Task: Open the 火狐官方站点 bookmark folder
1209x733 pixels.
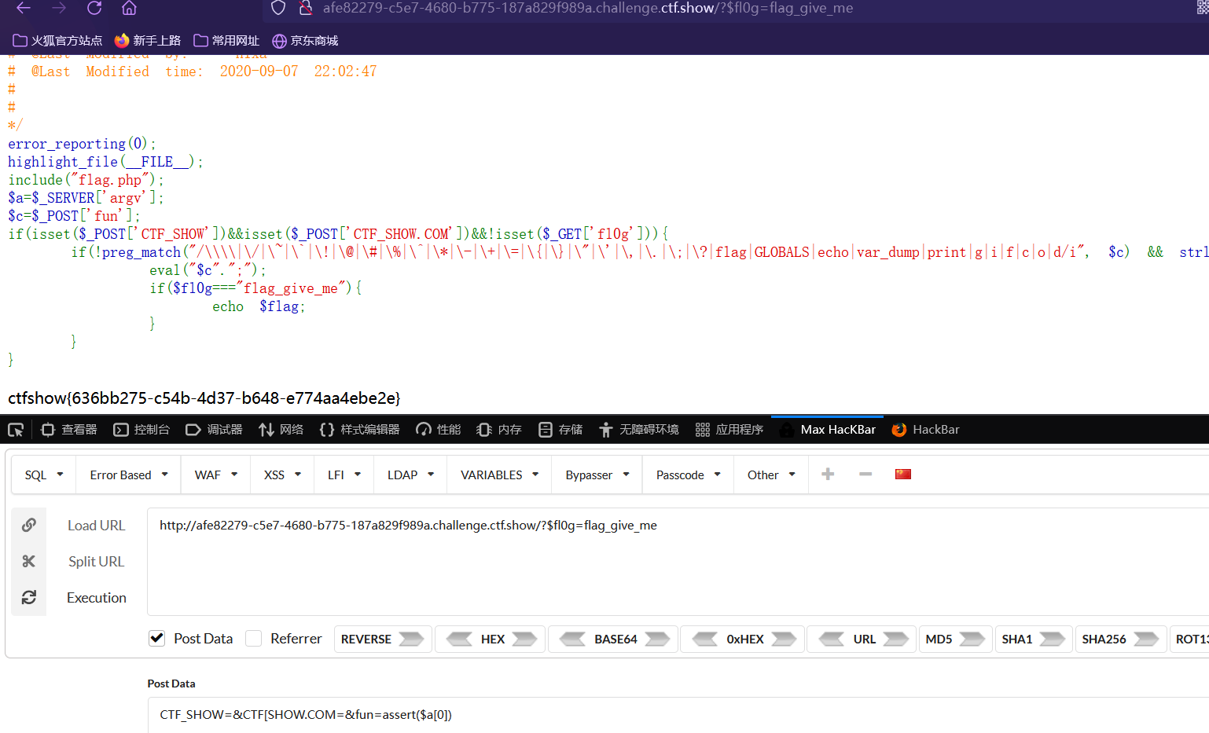Action: [57, 41]
